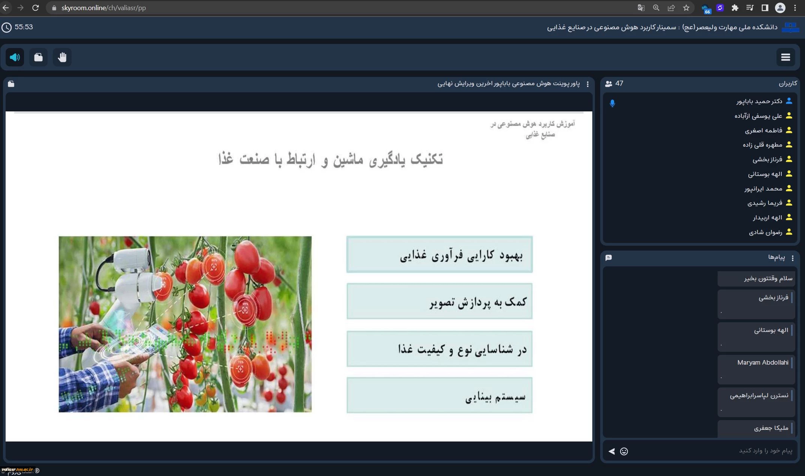Open Chrome extensions puzzle icon

pos(735,8)
